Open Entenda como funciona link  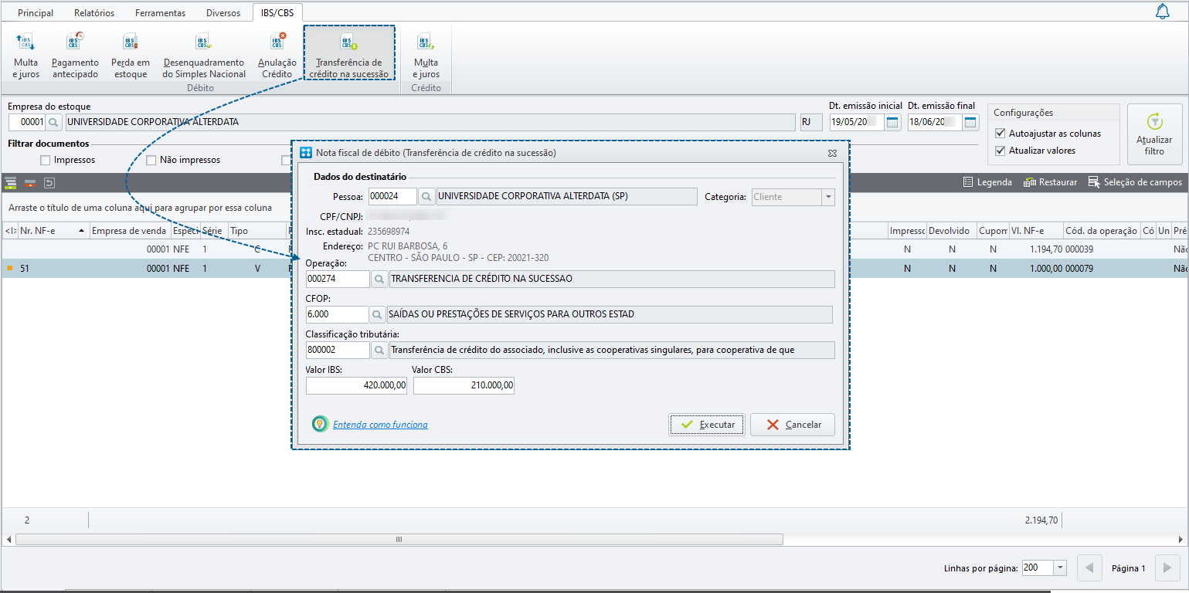pyautogui.click(x=380, y=425)
